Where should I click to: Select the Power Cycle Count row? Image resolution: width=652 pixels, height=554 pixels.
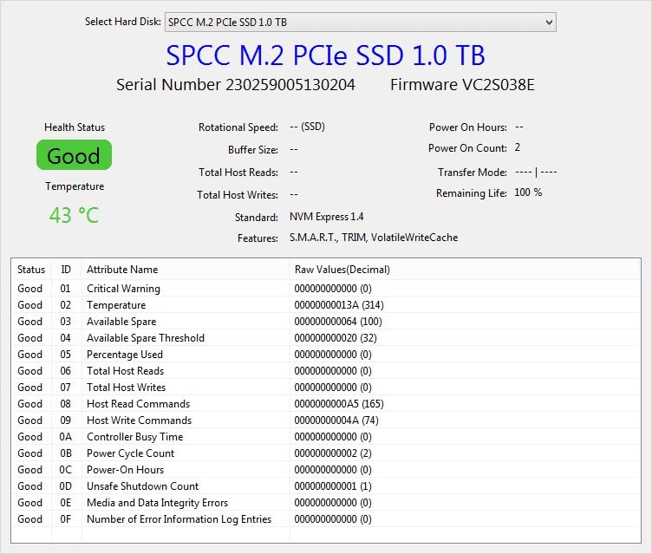coord(326,453)
